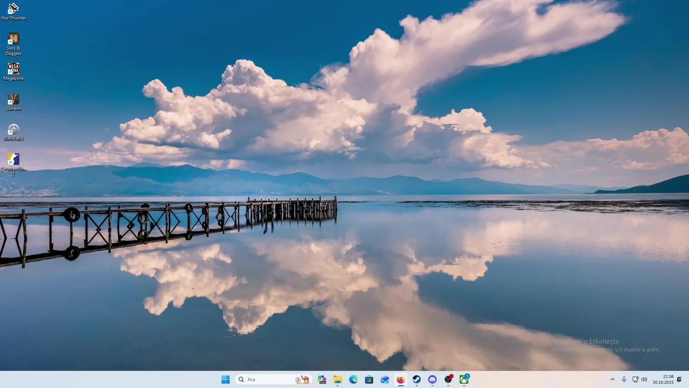Open the taskbar app with red badge
This screenshot has width=689, height=388.
[448, 379]
